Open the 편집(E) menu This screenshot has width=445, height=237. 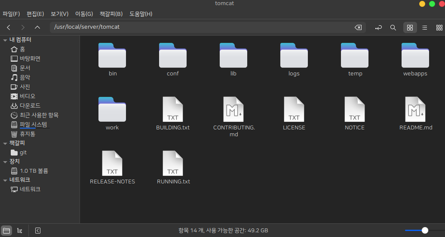[35, 14]
